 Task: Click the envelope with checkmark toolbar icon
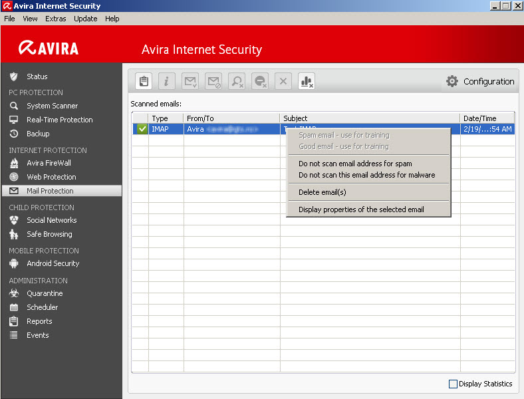(190, 81)
